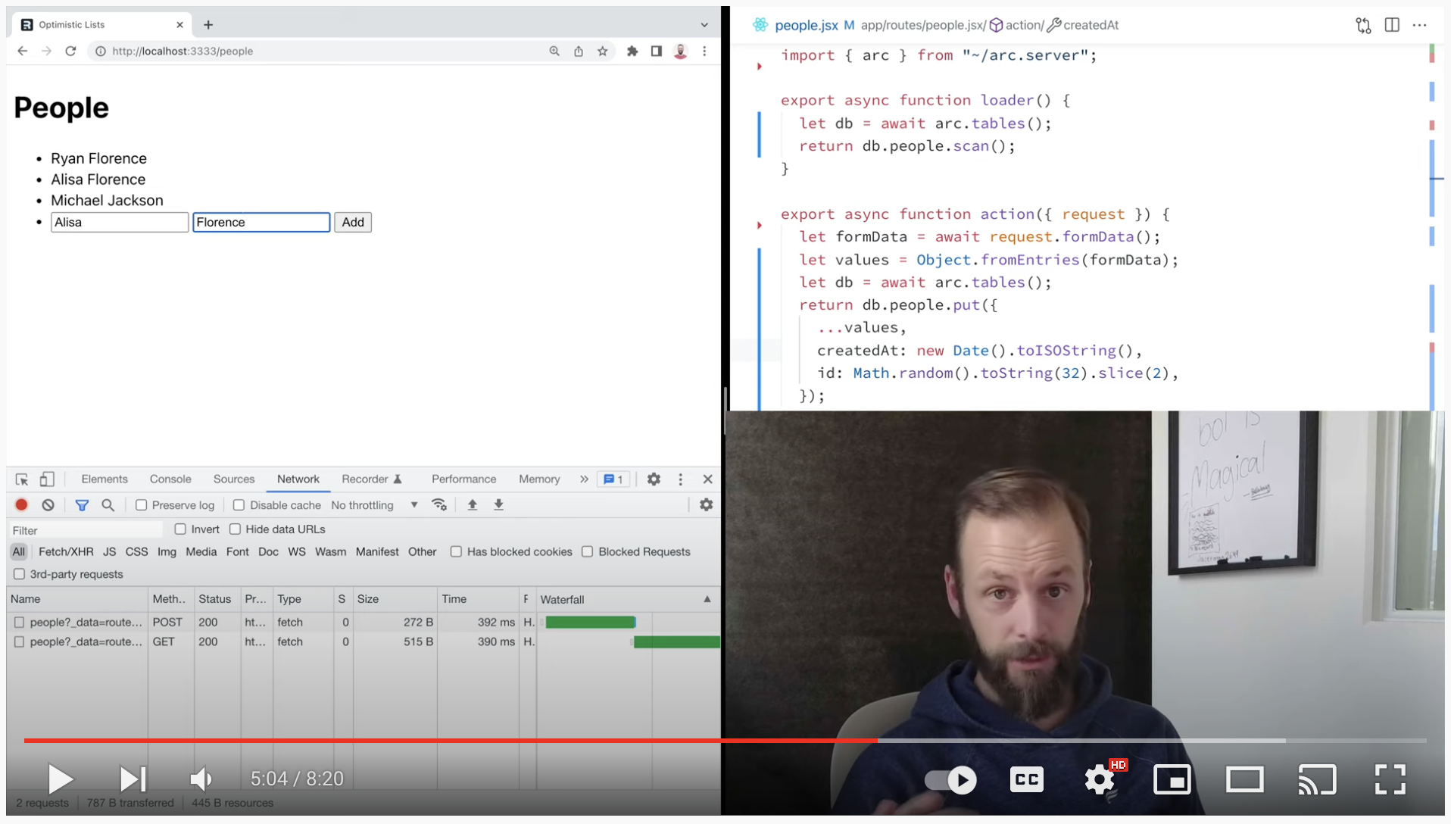
Task: Check Has blocked cookies
Action: pos(456,552)
